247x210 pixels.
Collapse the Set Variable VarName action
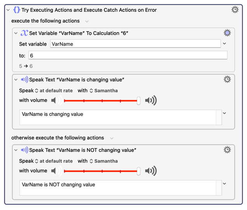point(16,33)
